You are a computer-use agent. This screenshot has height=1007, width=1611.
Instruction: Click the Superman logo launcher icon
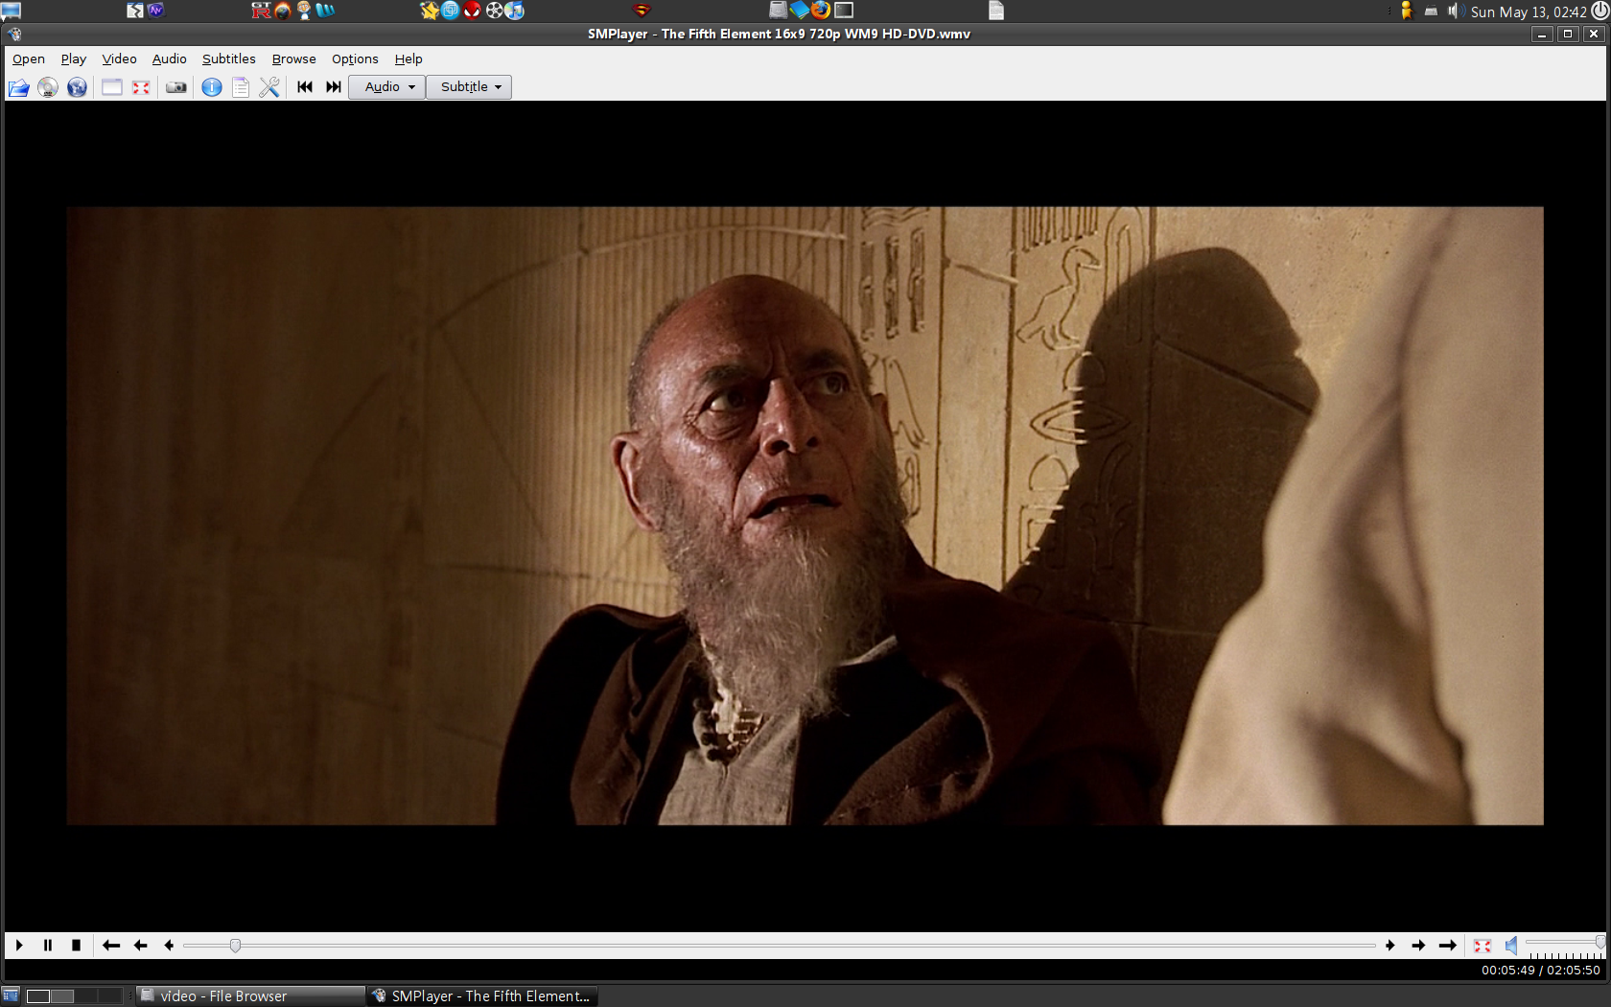(x=642, y=11)
